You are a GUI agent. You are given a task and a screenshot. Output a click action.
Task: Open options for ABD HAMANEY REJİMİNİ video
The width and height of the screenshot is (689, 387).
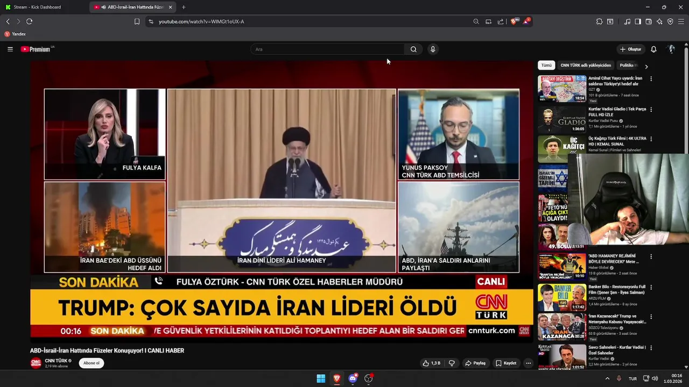click(651, 257)
